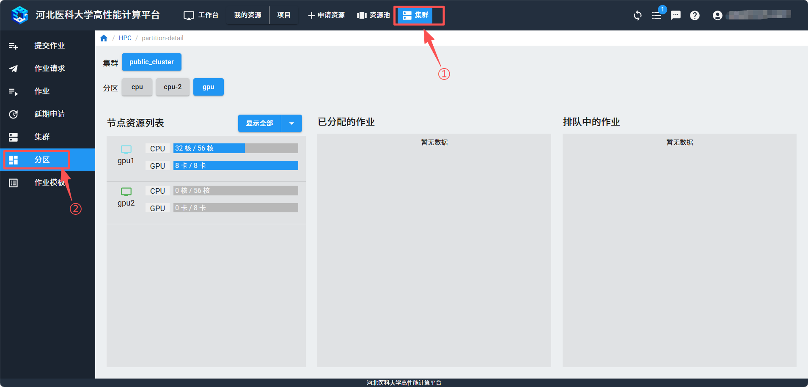
Task: Open the task list notification icon
Action: (657, 16)
